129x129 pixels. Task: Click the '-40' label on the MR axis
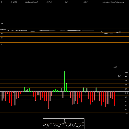(126, 101)
